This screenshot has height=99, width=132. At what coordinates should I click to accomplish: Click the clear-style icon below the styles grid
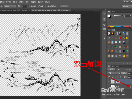pyautogui.click(x=124, y=63)
